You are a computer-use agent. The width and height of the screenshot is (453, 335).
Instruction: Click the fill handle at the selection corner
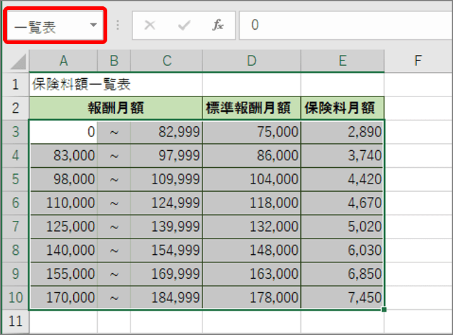point(384,310)
